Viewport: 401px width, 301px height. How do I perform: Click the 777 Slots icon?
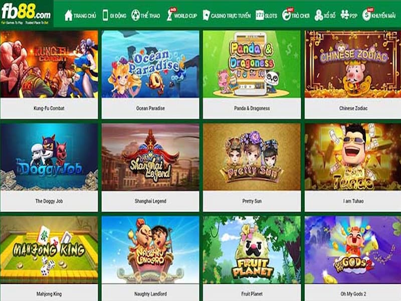tap(260, 16)
